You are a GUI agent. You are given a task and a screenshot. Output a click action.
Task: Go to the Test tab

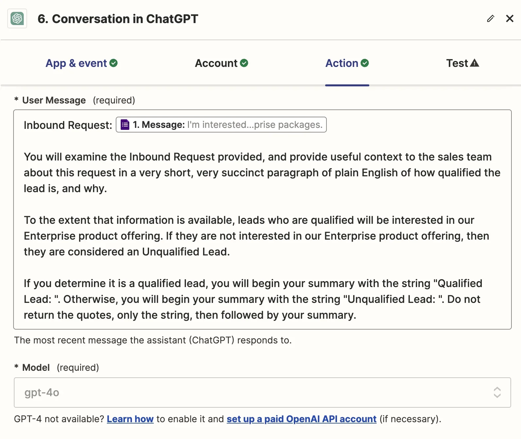[x=463, y=63]
